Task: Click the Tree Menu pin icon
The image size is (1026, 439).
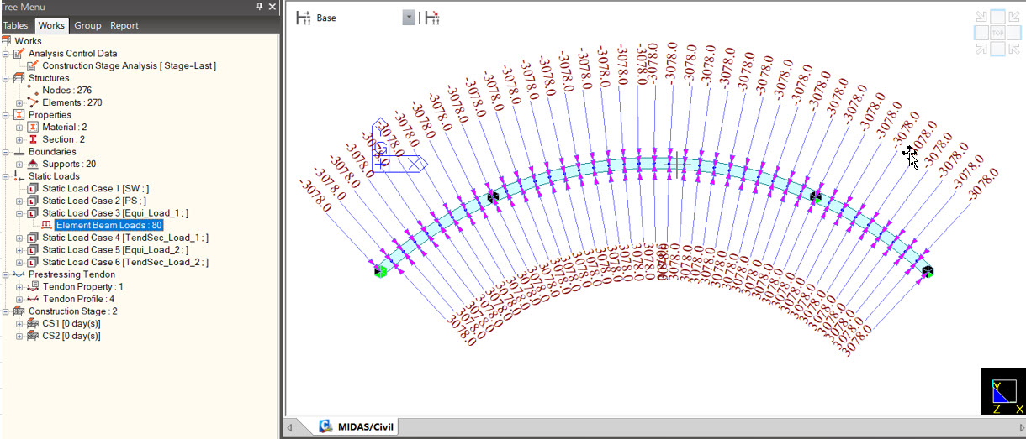Action: tap(260, 7)
